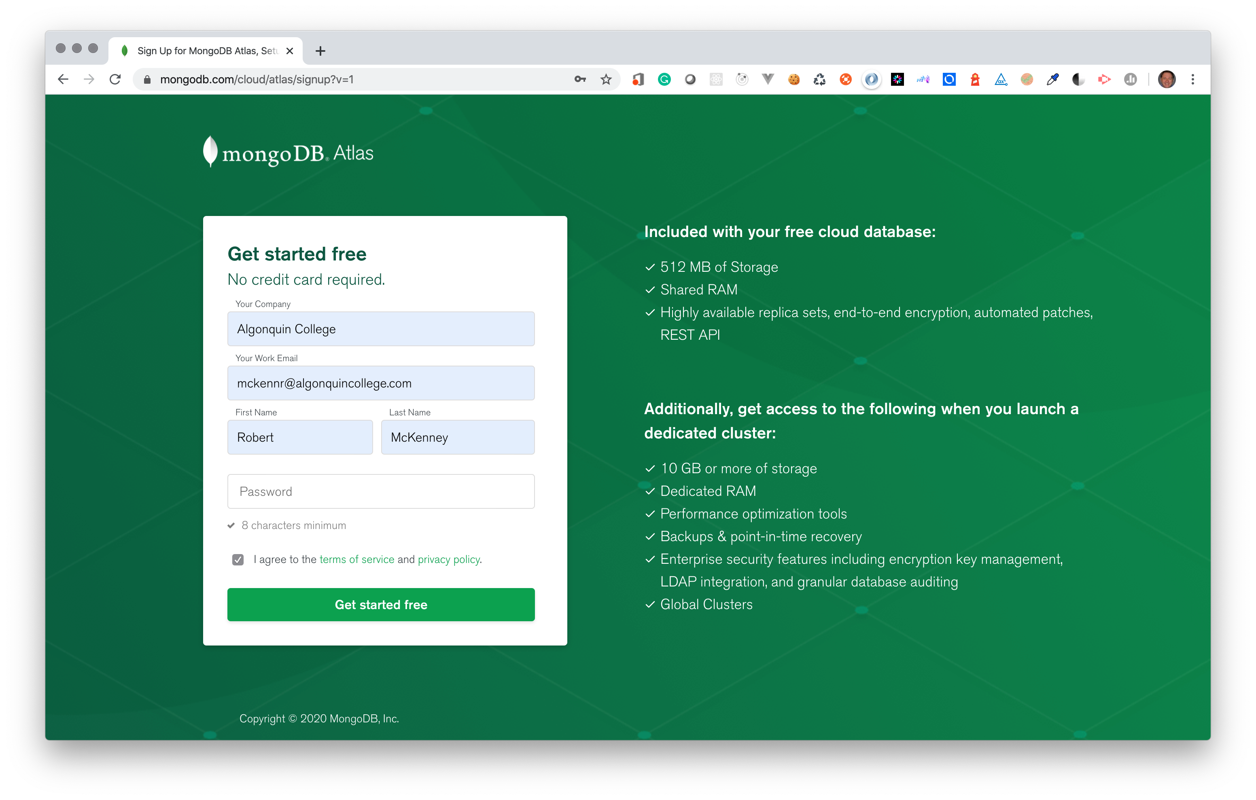Click the MongoDB Atlas logo
Viewport: 1256px width, 800px height.
[x=288, y=152]
